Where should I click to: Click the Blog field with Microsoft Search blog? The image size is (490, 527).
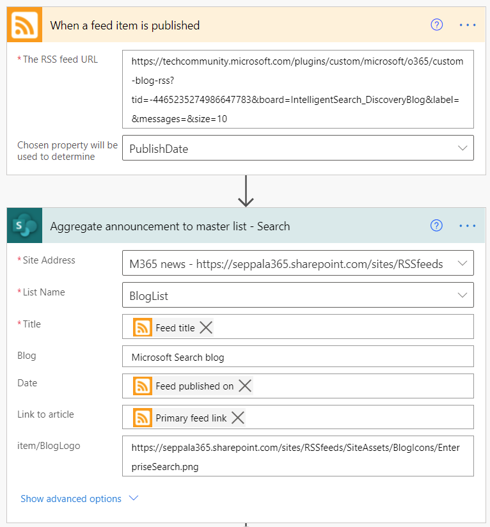(297, 357)
